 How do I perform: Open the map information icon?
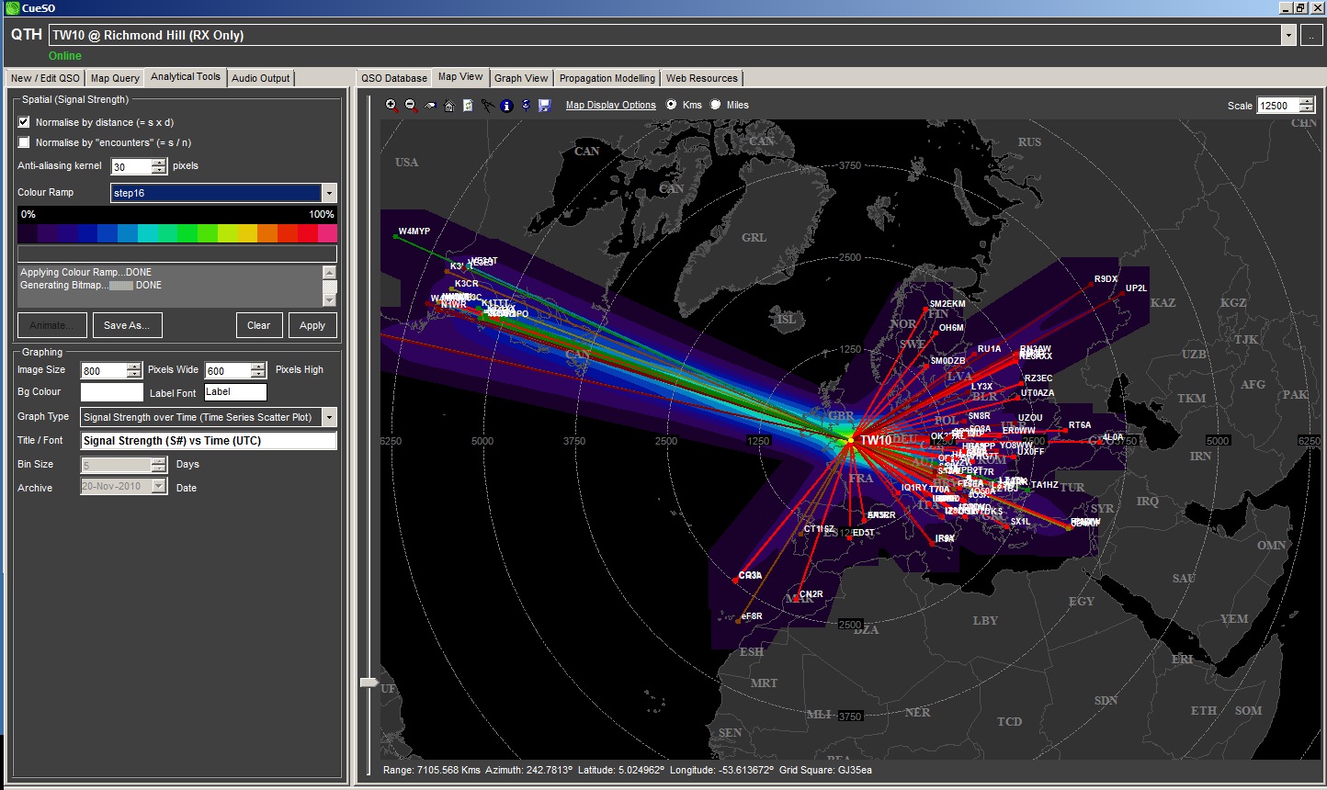(505, 105)
